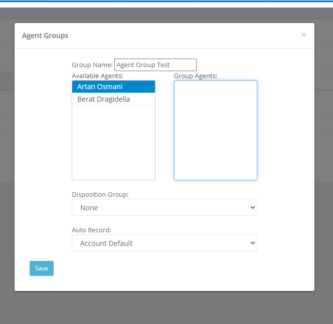Click the Save button
The image size is (333, 324).
pos(42,268)
